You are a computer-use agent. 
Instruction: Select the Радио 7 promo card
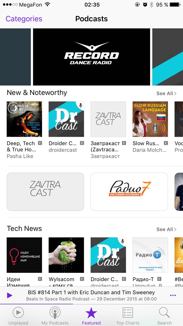tap(129, 192)
